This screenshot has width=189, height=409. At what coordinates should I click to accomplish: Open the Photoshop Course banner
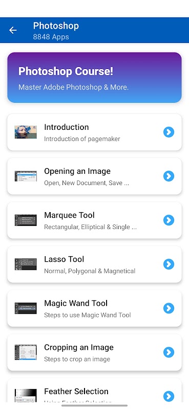[x=94, y=78]
